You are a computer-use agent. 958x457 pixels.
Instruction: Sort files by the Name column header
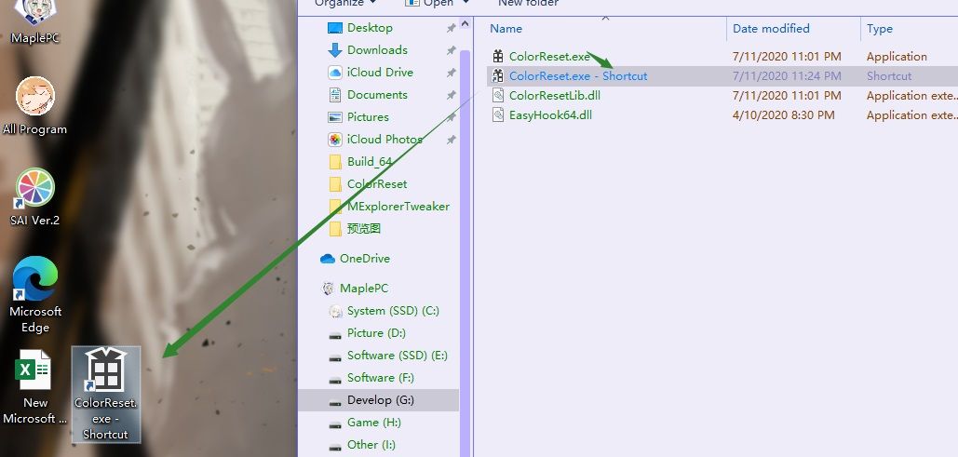point(506,29)
